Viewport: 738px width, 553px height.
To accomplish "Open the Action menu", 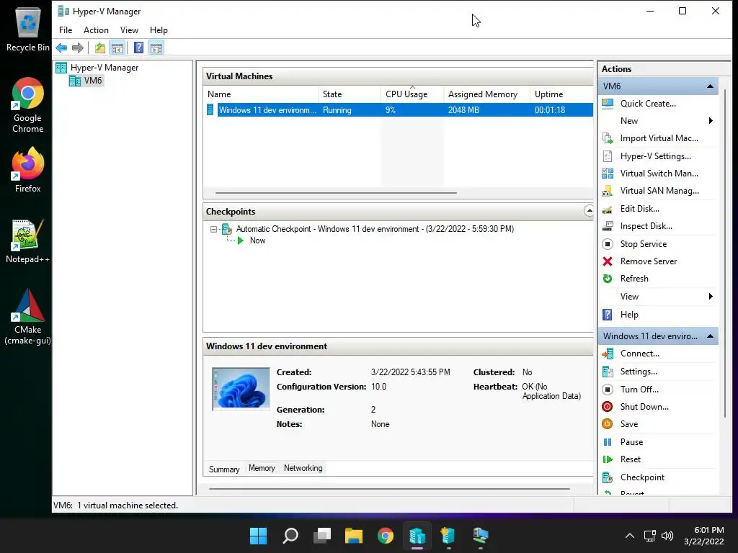I will click(x=96, y=30).
